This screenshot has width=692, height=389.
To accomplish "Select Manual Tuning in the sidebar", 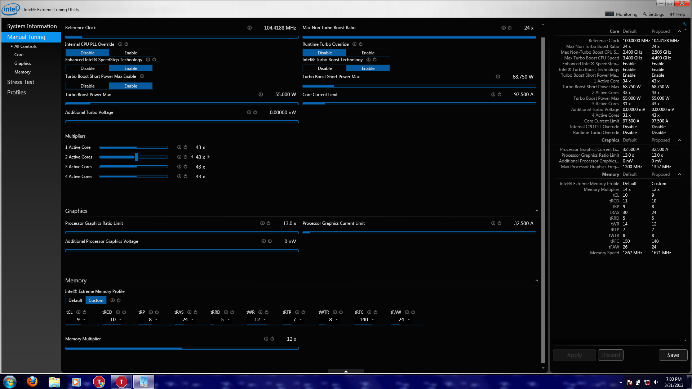I will tap(31, 37).
